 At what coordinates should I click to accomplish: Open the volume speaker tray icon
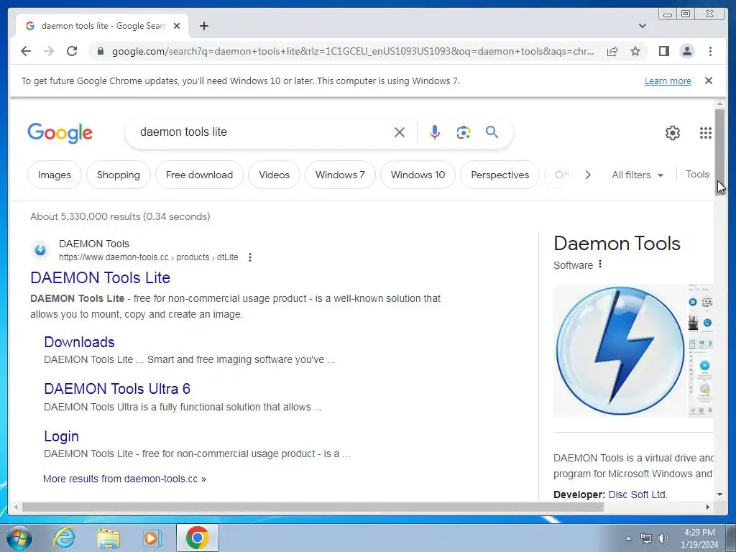point(663,538)
